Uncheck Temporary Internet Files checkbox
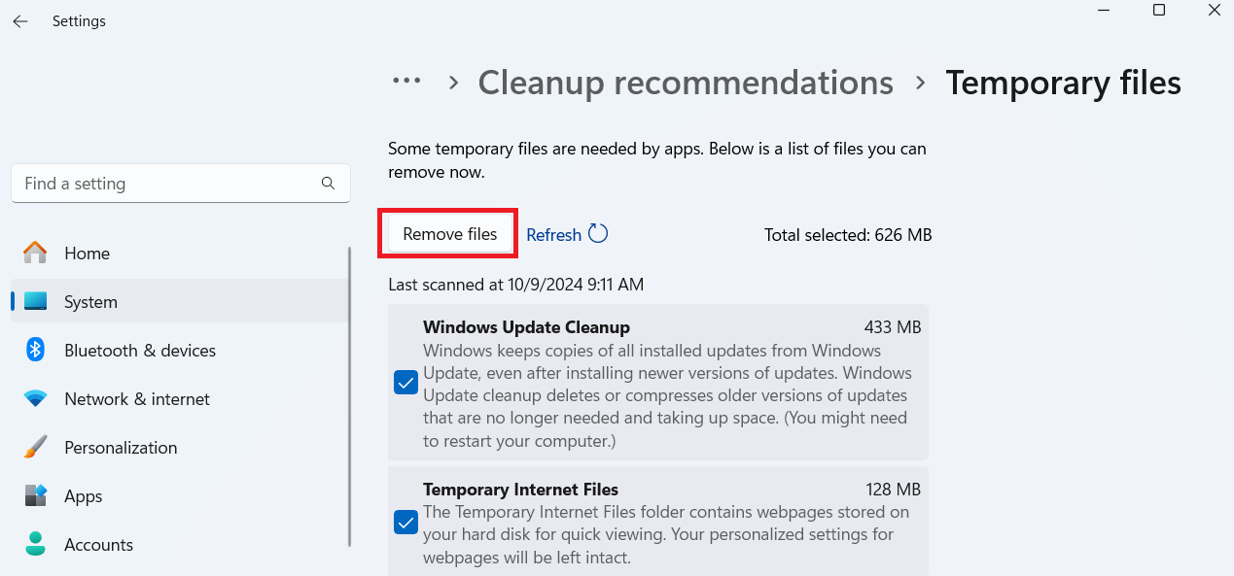This screenshot has width=1234, height=576. [405, 523]
